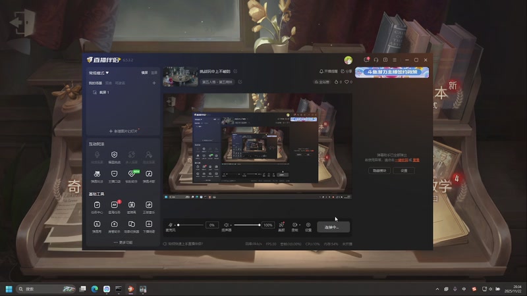The height and width of the screenshot is (296, 527).
Task: Click the heat flame counter
Action: click(338, 82)
